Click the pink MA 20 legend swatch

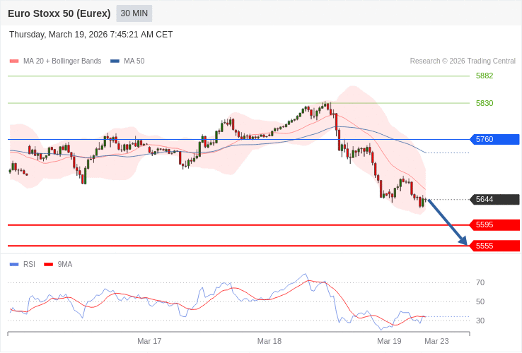point(14,61)
